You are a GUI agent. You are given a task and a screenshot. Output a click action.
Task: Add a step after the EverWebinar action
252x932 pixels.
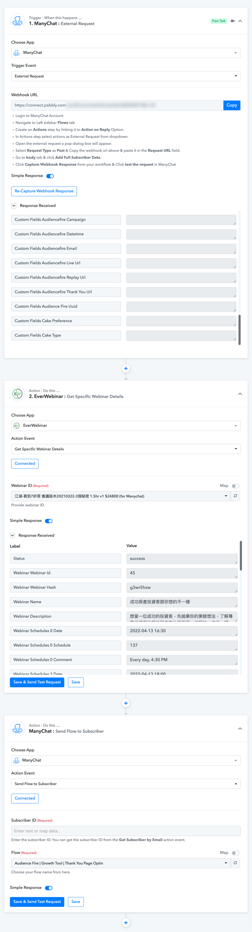click(126, 703)
